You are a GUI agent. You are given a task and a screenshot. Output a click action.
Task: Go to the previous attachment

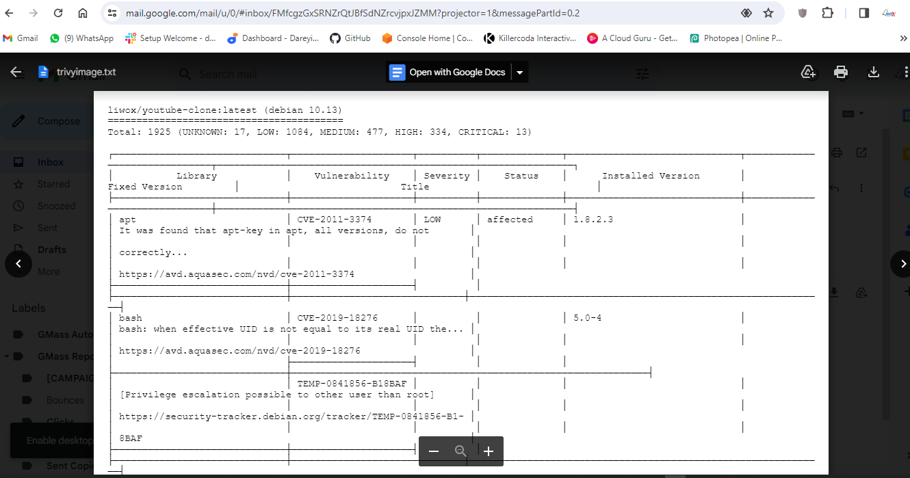tap(18, 263)
